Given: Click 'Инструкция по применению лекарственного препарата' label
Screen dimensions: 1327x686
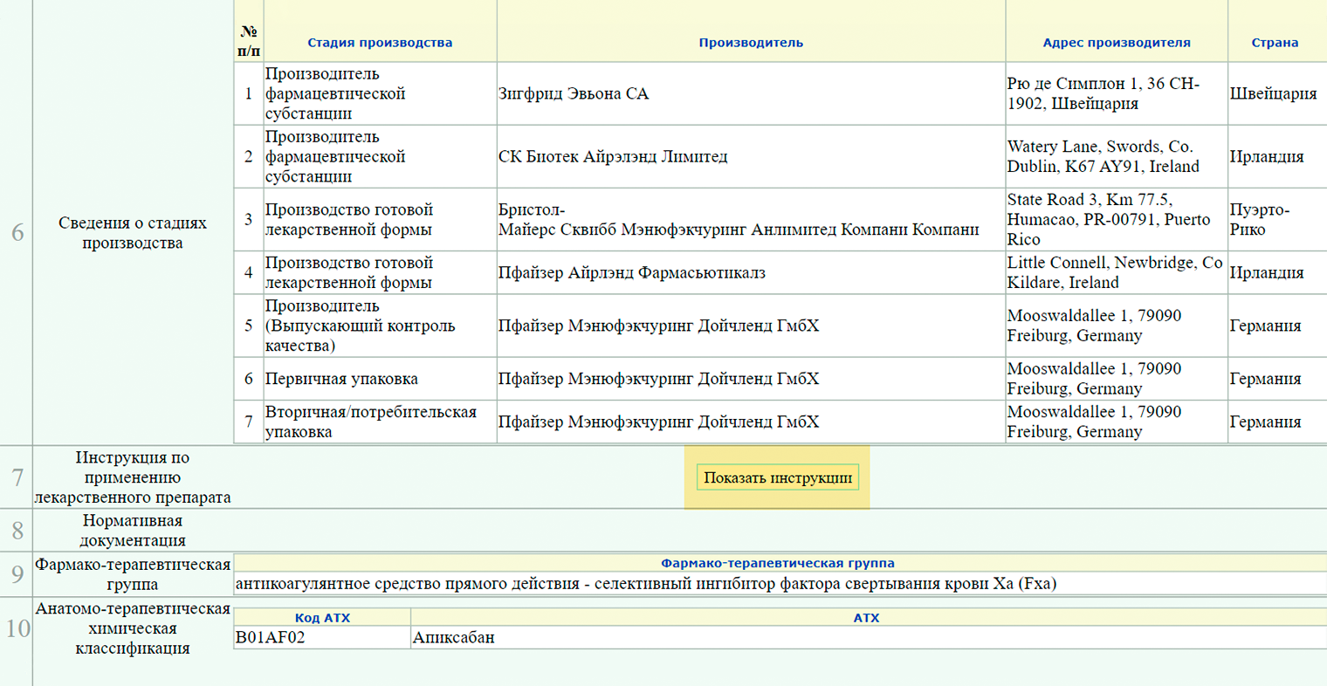Looking at the screenshot, I should 133,477.
